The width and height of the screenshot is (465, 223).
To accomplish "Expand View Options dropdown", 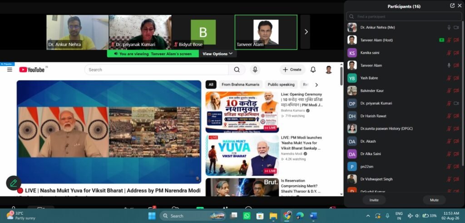I will tap(218, 54).
